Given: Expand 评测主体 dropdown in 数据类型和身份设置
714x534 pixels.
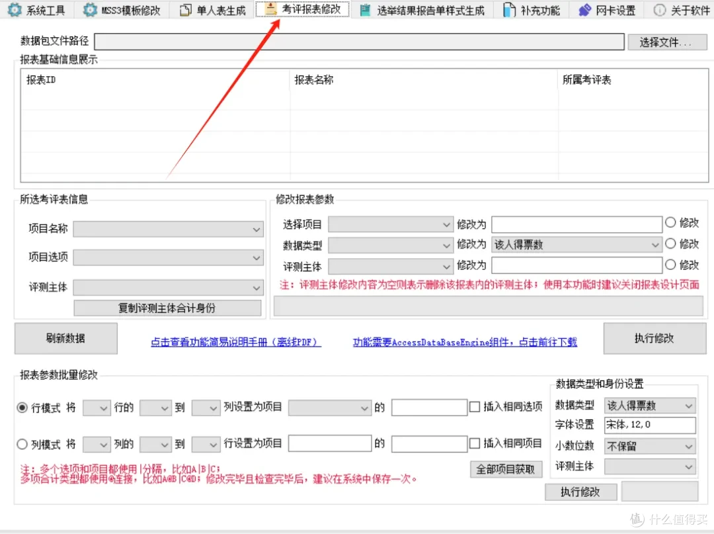Looking at the screenshot, I should [650, 467].
